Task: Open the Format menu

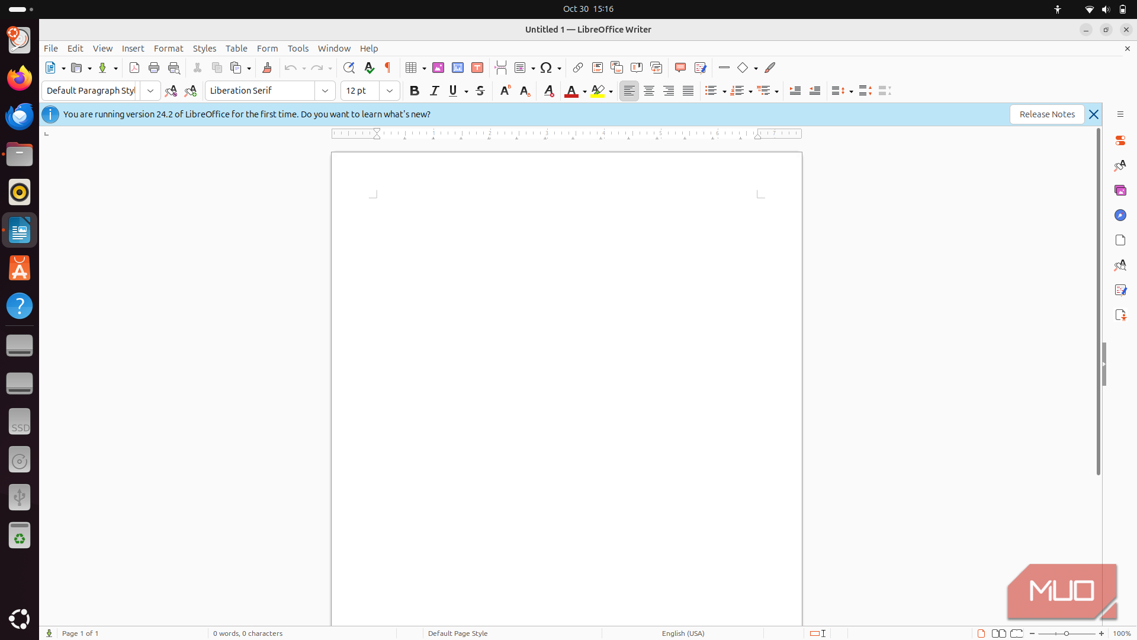Action: [168, 49]
